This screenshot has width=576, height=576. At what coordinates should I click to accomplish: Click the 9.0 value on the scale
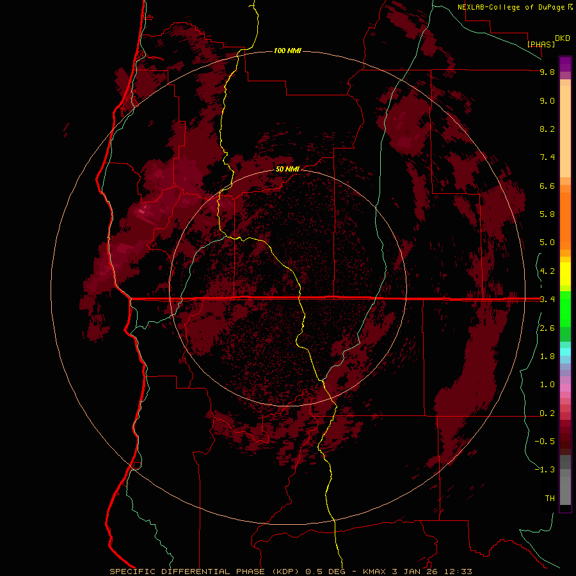pos(547,100)
